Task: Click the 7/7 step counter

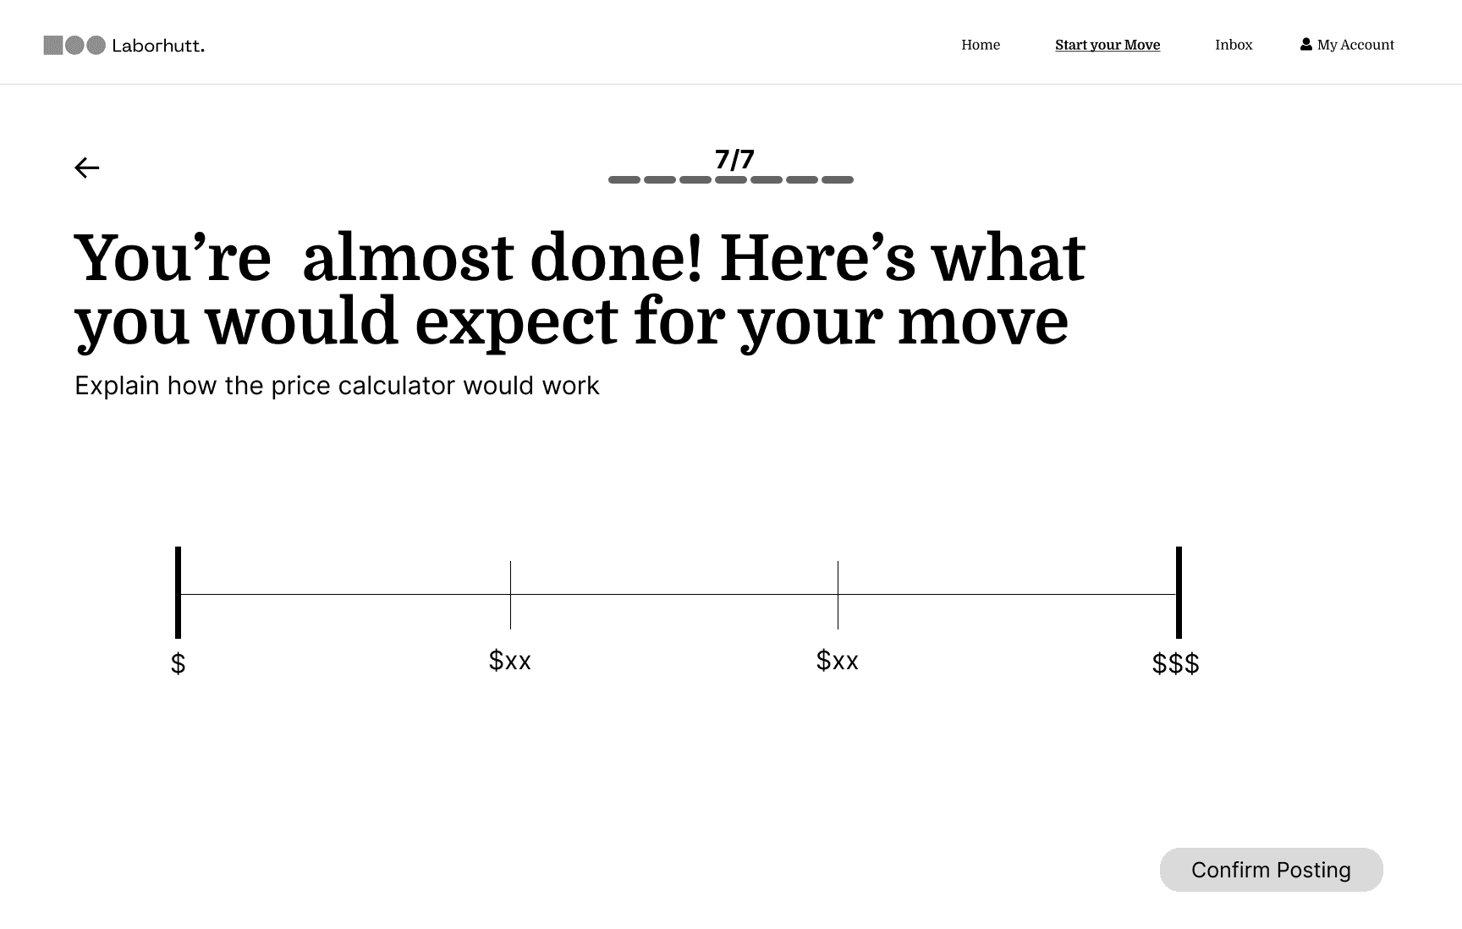Action: tap(733, 157)
